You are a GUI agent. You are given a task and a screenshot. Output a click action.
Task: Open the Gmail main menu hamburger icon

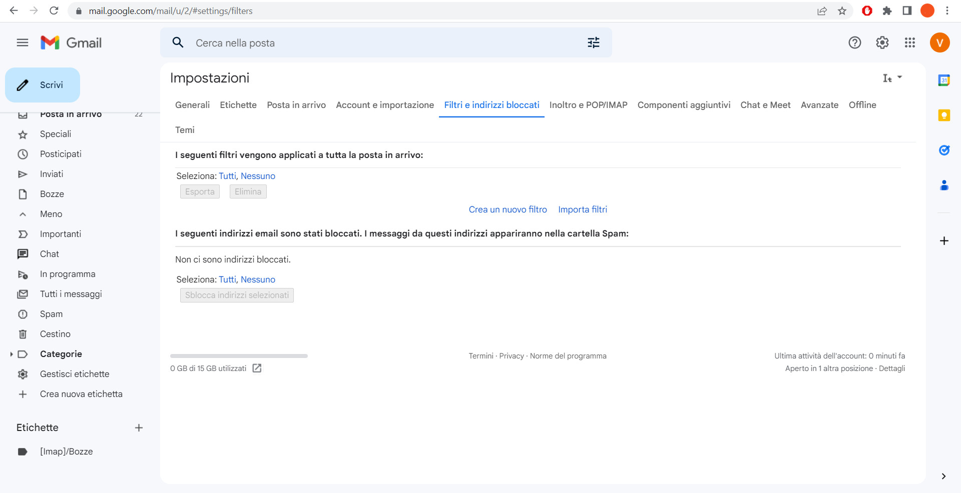[x=22, y=42]
